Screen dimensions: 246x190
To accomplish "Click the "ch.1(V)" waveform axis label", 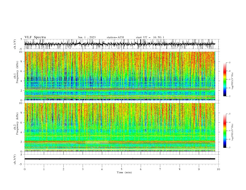I will [x=15, y=44].
